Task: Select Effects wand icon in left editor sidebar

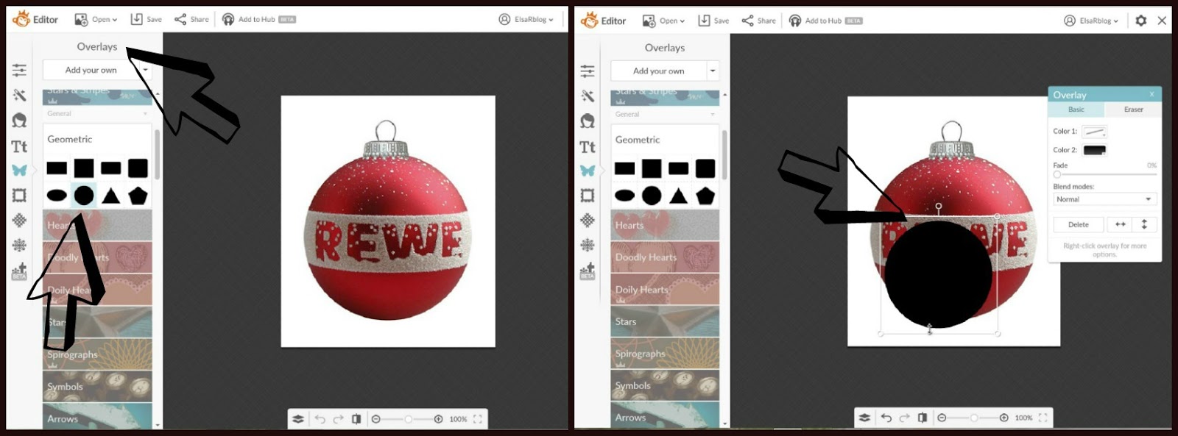Action: click(19, 95)
